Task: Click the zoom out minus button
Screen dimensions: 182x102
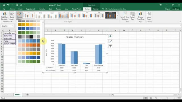Action: (159, 98)
